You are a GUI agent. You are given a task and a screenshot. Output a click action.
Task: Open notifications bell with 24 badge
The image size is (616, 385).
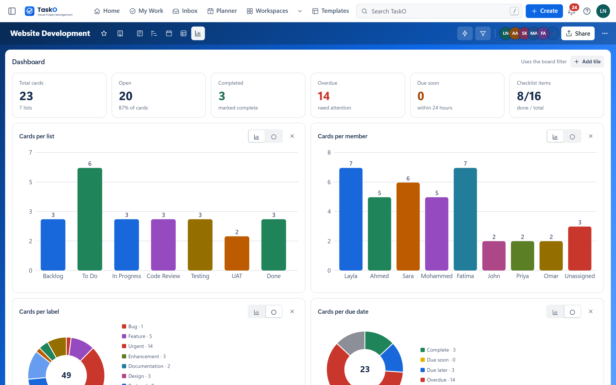coord(572,11)
